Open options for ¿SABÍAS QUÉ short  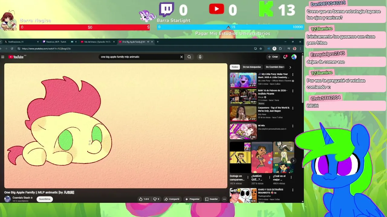[269, 177]
